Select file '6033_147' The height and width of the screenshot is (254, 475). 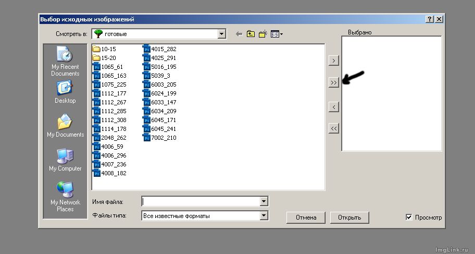tap(160, 102)
